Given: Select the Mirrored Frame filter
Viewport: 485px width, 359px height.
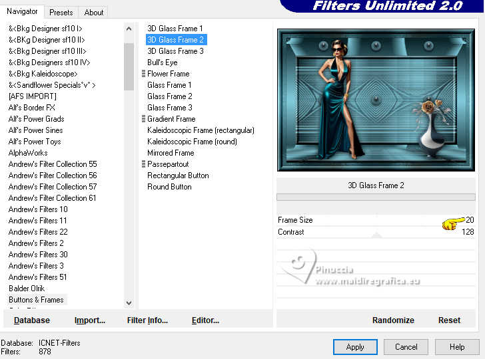Looking at the screenshot, I should tap(171, 153).
